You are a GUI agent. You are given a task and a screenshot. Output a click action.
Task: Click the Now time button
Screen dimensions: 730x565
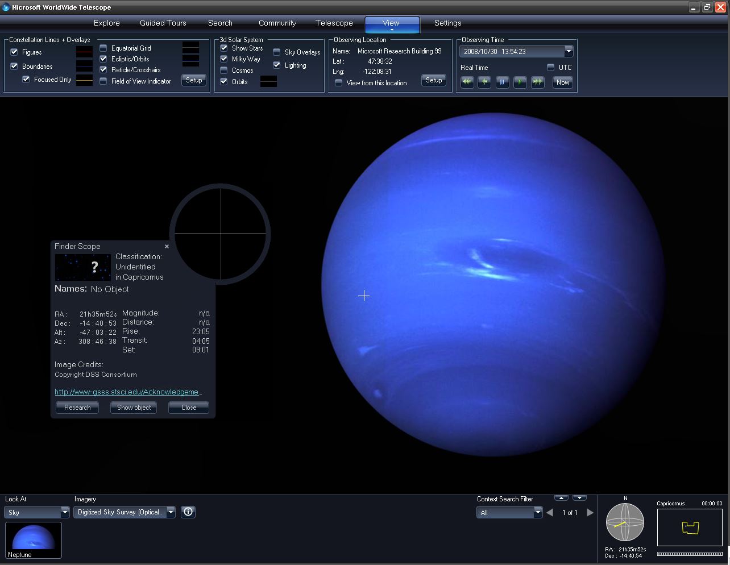click(563, 82)
